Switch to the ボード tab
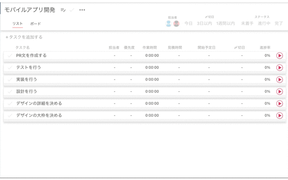Viewport: 288px width, 180px height. tap(35, 24)
